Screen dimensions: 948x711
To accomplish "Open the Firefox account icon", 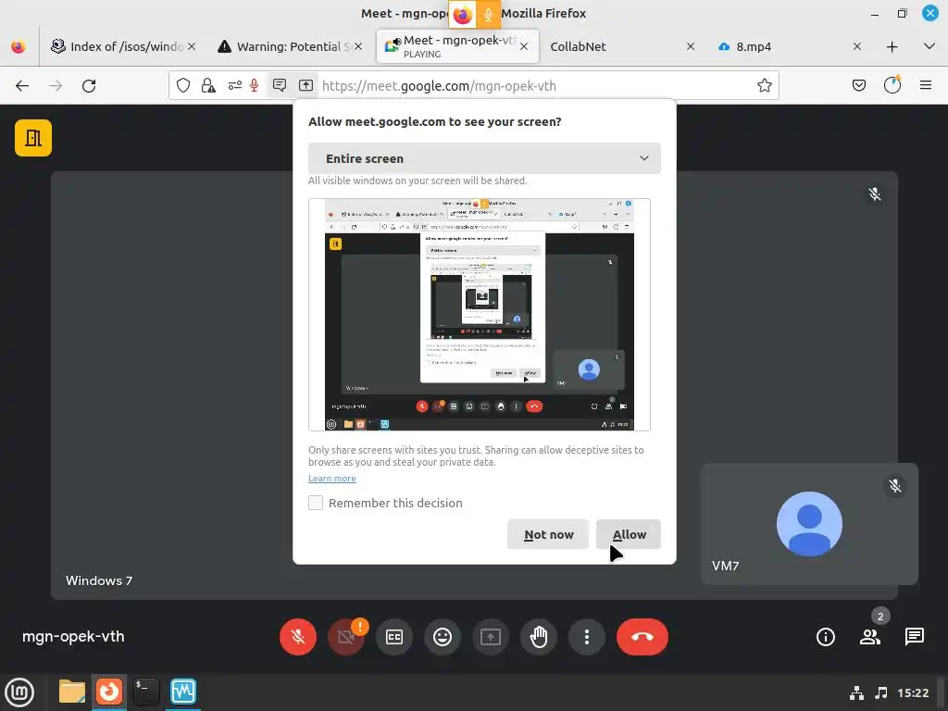I will click(x=892, y=86).
